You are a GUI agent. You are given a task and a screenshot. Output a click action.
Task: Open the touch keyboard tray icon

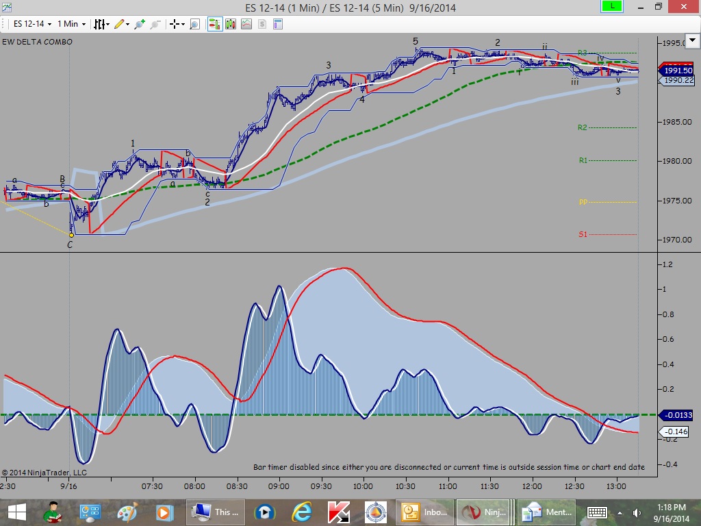(x=597, y=512)
